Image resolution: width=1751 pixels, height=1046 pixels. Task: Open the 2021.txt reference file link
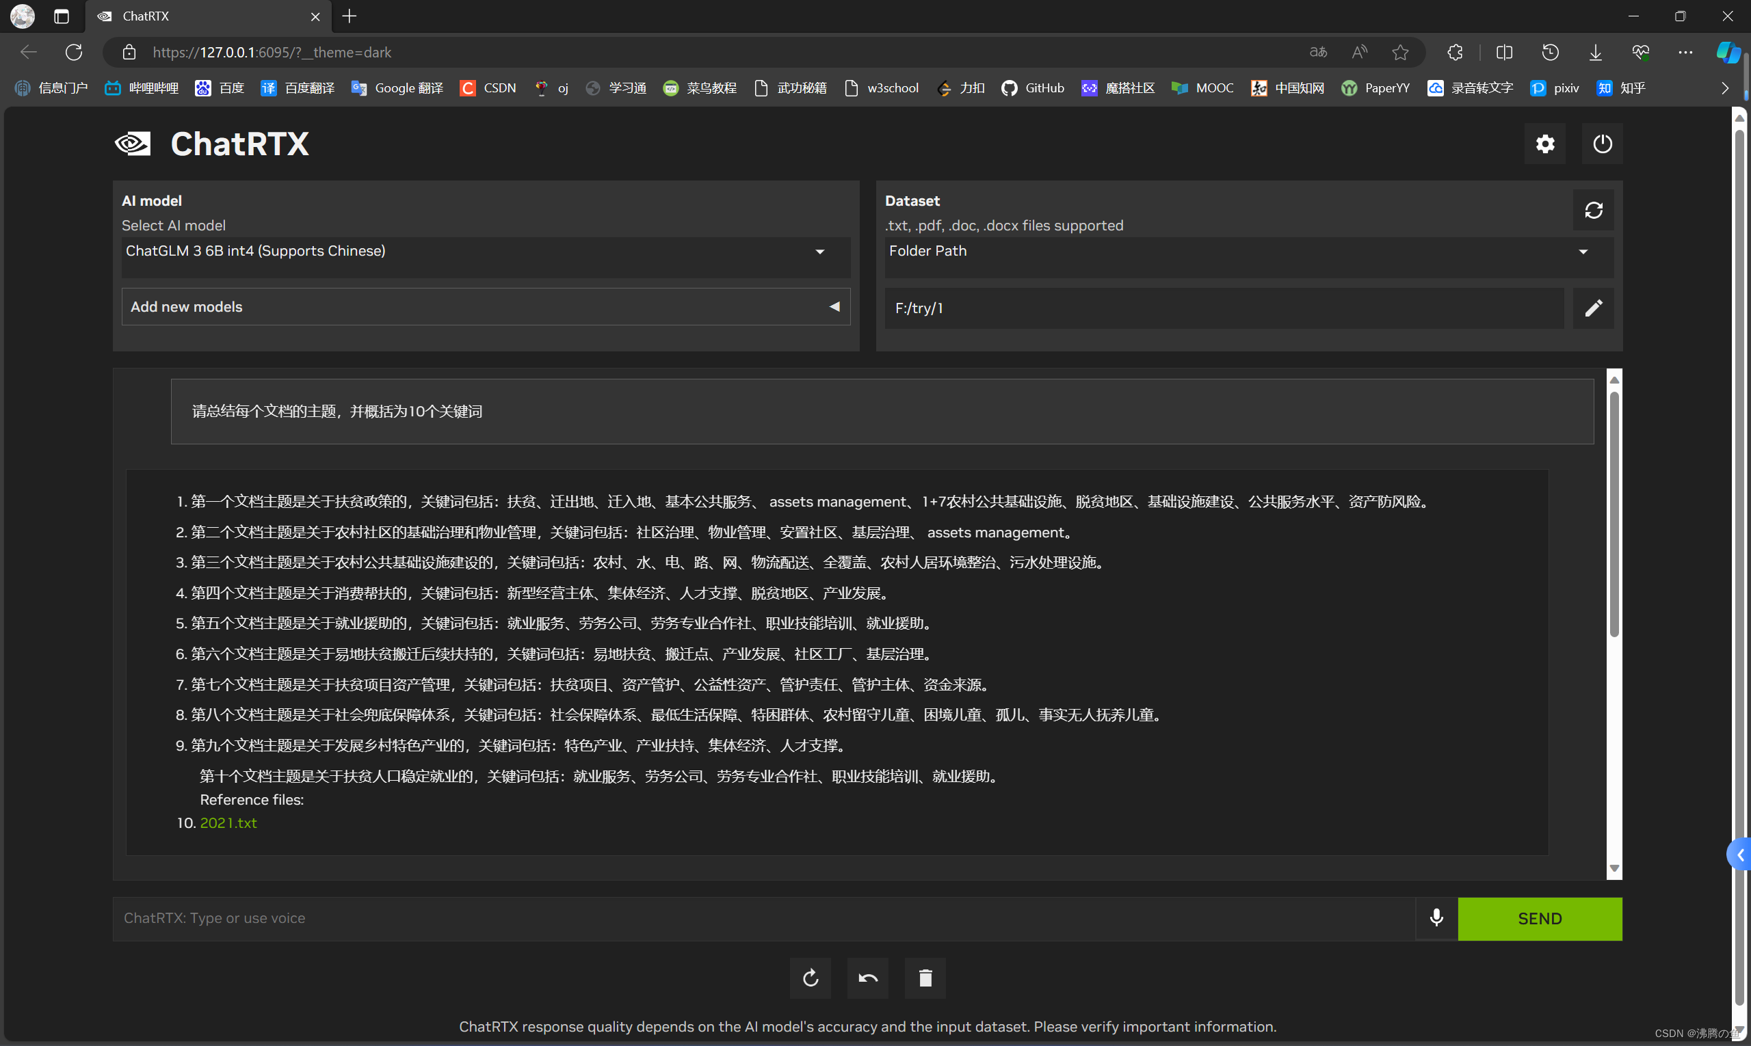(228, 822)
